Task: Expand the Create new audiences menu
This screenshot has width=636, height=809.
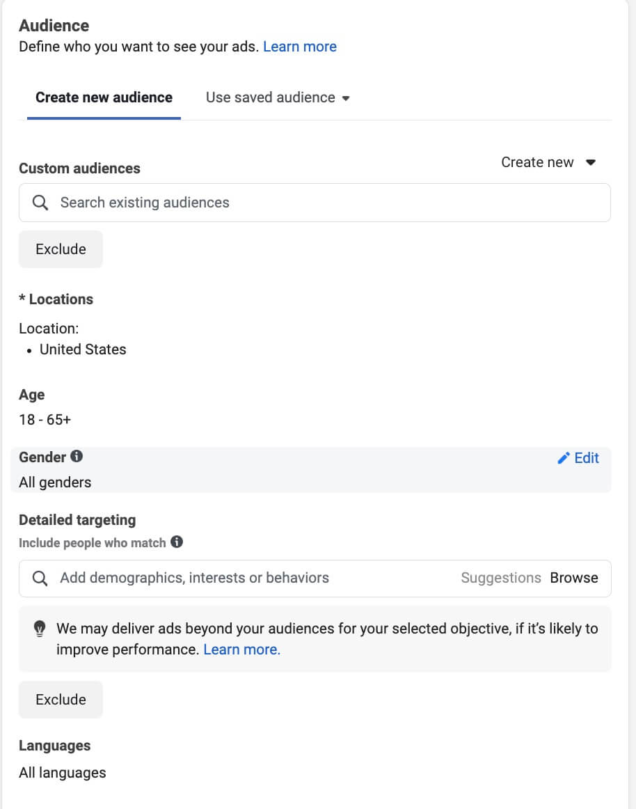Action: pos(549,162)
